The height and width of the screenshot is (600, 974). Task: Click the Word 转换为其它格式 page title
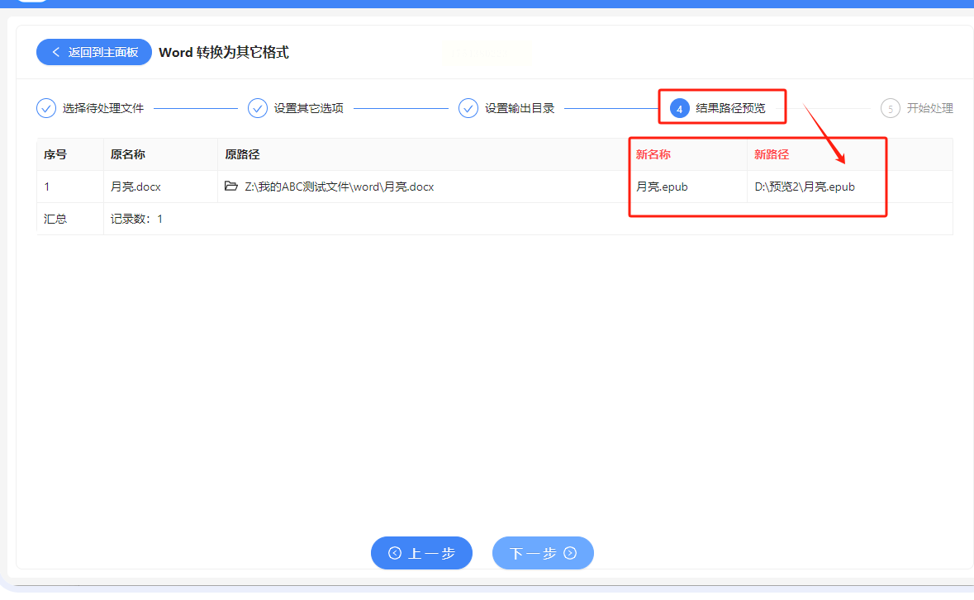tap(224, 52)
